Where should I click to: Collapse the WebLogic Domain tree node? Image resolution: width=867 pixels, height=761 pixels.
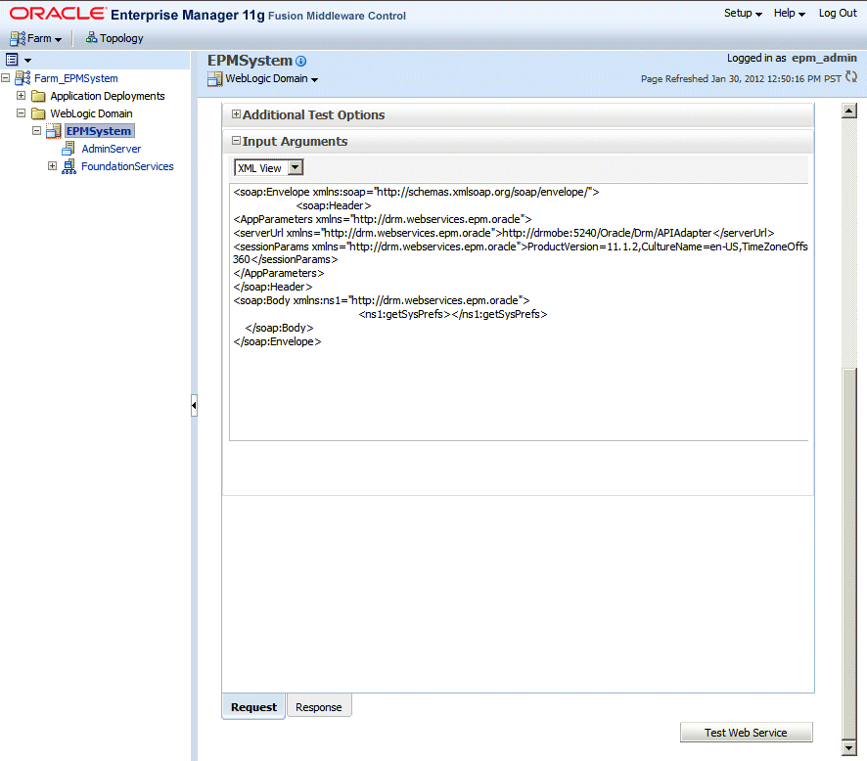[x=21, y=113]
